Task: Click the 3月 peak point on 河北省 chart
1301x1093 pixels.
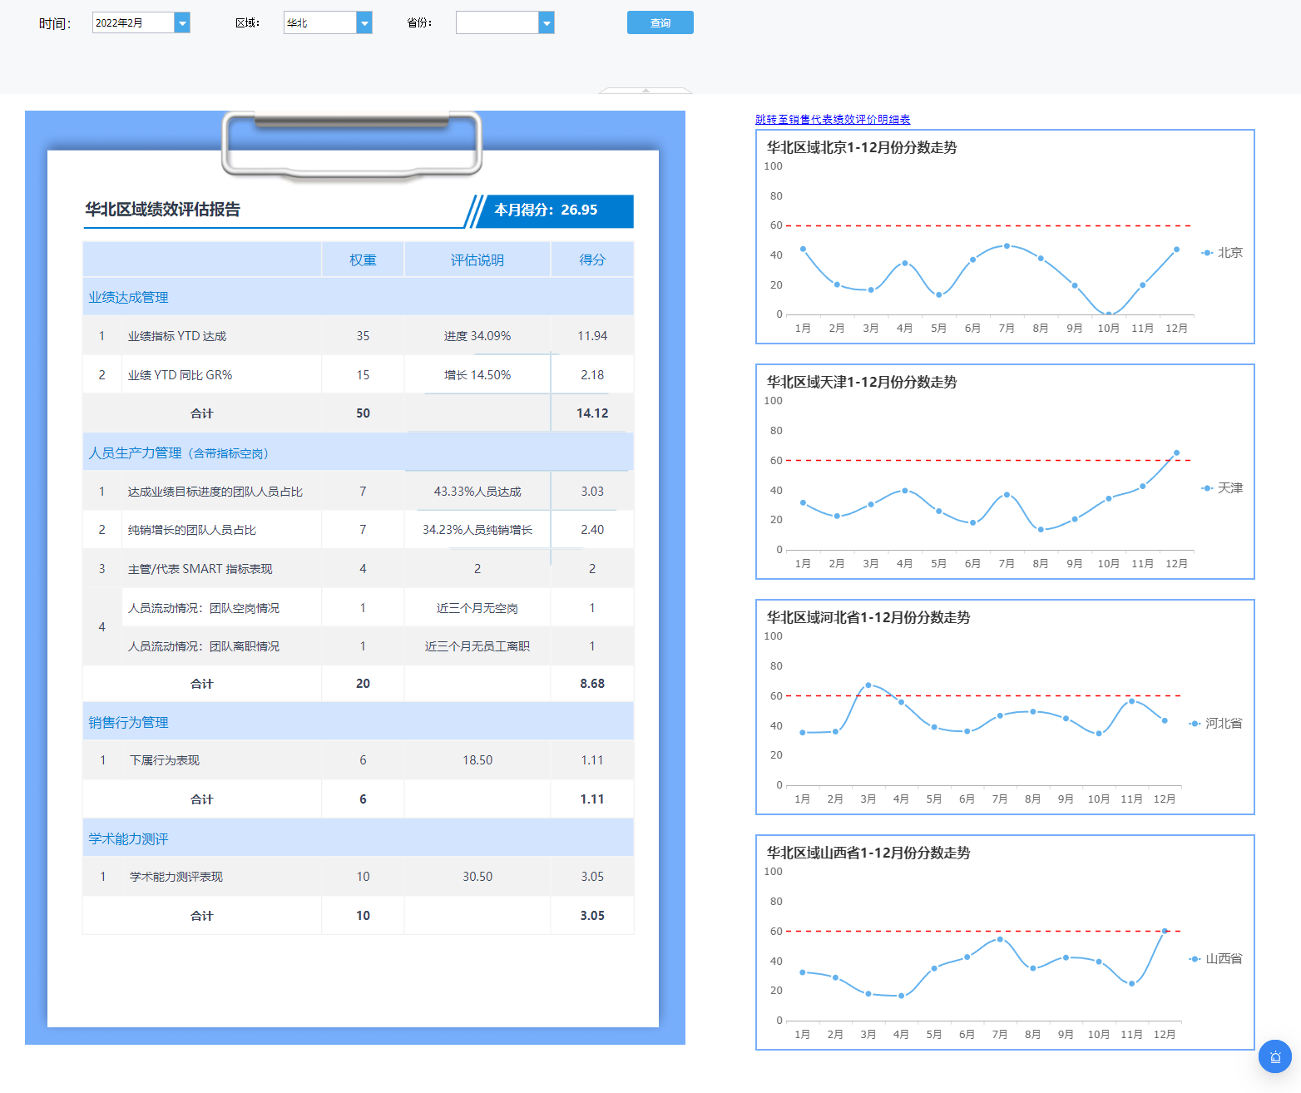Action: pos(868,685)
